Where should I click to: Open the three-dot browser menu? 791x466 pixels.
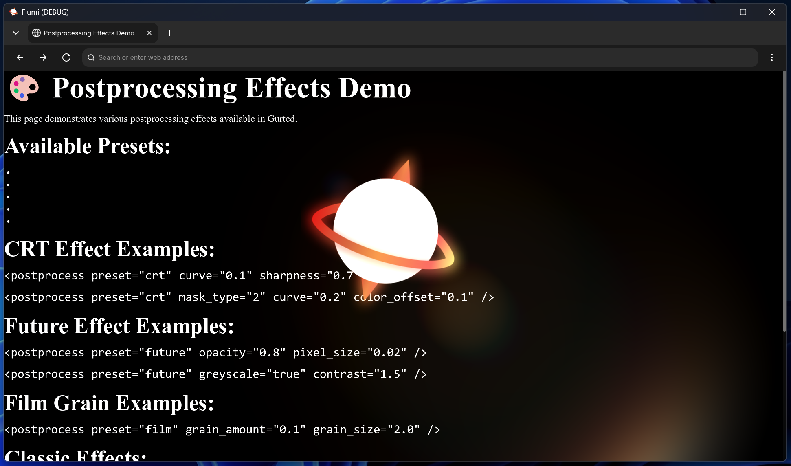point(772,57)
